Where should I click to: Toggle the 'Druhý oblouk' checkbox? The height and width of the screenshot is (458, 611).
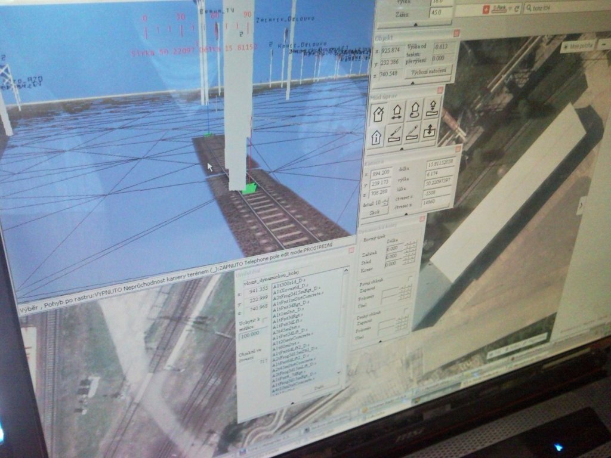(406, 310)
